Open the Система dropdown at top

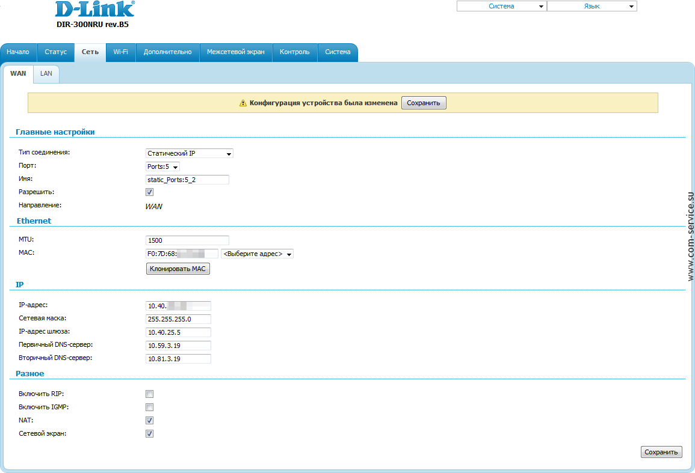tap(501, 6)
